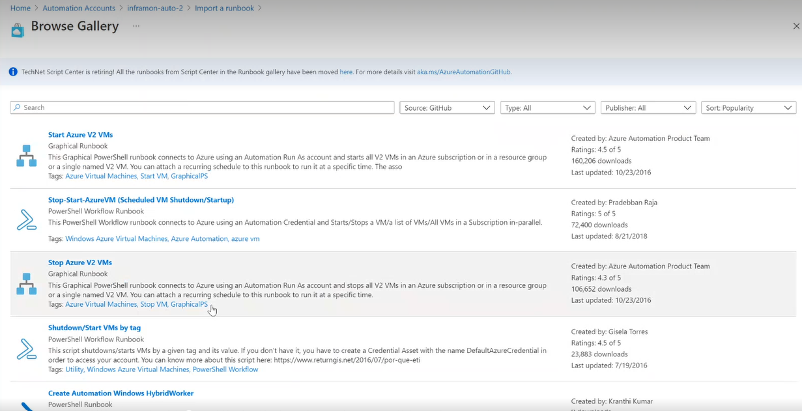Click into the gallery Search field

[x=202, y=107]
